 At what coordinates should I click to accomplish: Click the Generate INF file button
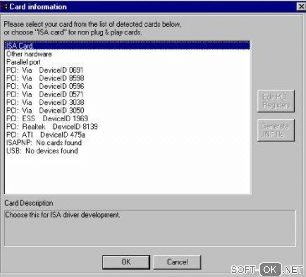click(x=276, y=130)
